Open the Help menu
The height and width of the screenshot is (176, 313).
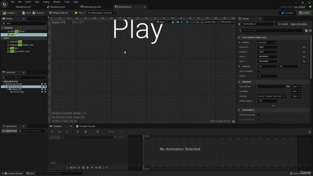click(x=75, y=2)
